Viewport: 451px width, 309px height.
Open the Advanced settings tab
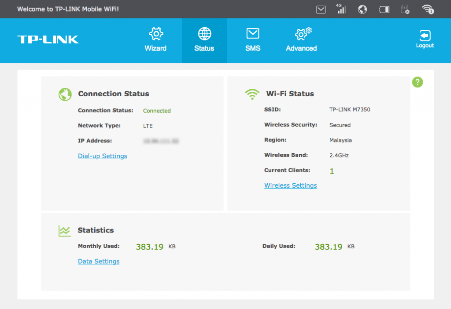[x=301, y=40]
